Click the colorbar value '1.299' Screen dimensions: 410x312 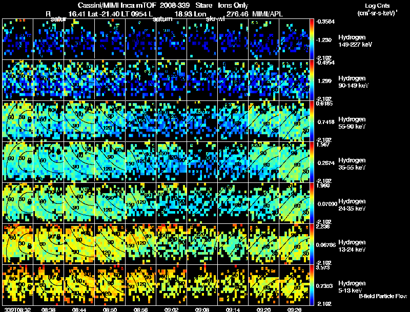click(324, 81)
